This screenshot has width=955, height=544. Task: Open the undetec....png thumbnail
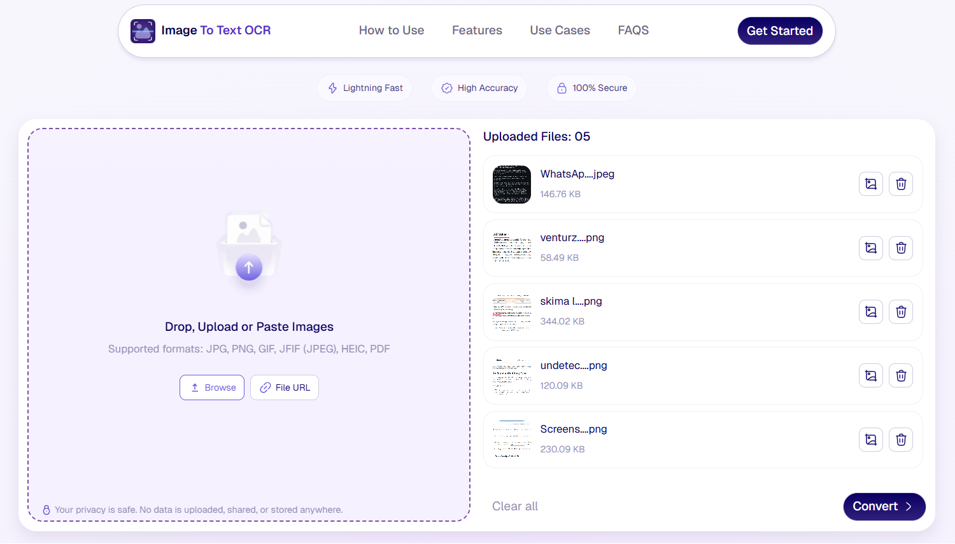(x=512, y=375)
